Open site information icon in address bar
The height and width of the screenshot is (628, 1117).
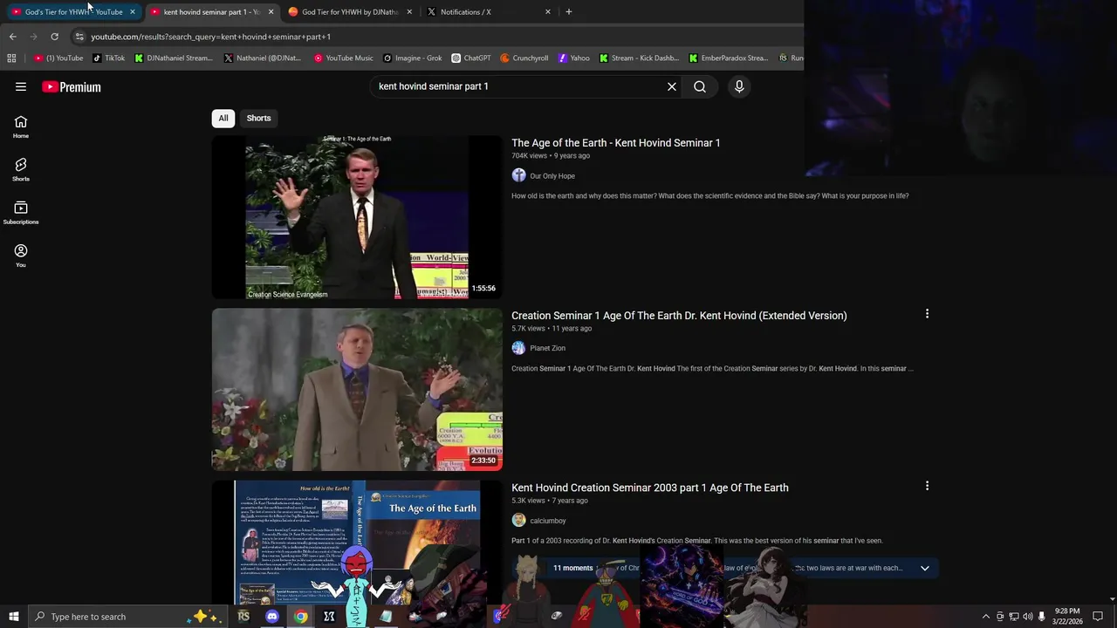[x=79, y=37]
